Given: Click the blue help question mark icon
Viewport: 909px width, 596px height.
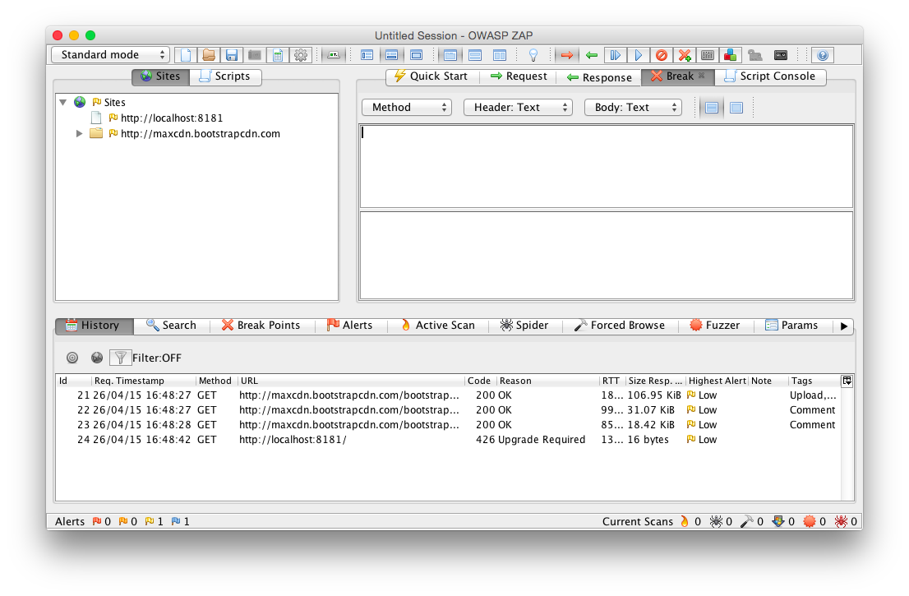Looking at the screenshot, I should [822, 55].
